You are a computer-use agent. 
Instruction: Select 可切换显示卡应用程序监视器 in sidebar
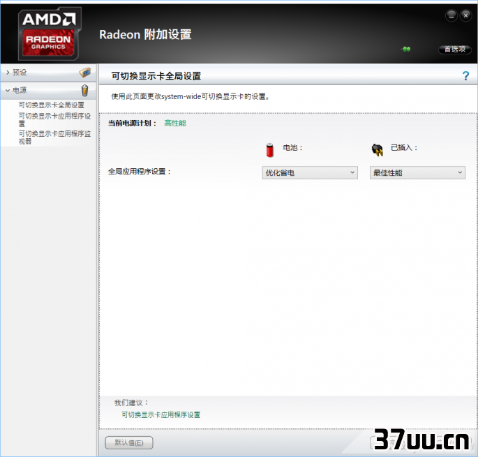click(x=54, y=137)
